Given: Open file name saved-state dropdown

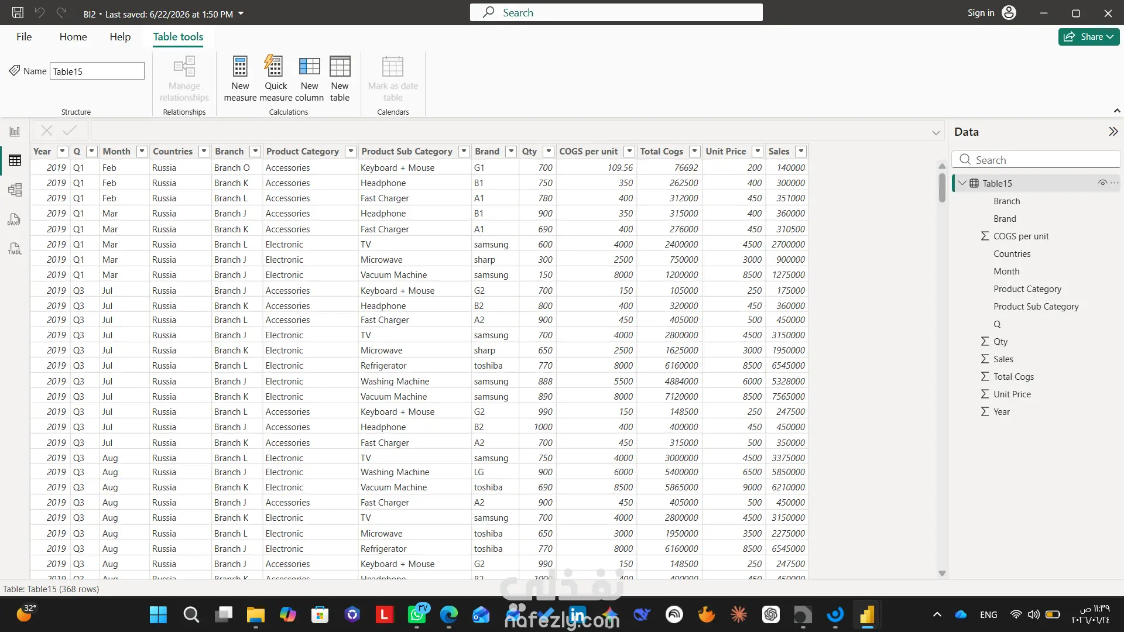Looking at the screenshot, I should (241, 13).
